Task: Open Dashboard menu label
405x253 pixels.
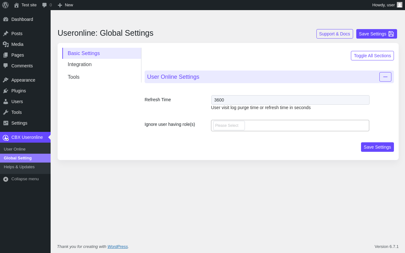Action: point(22,19)
